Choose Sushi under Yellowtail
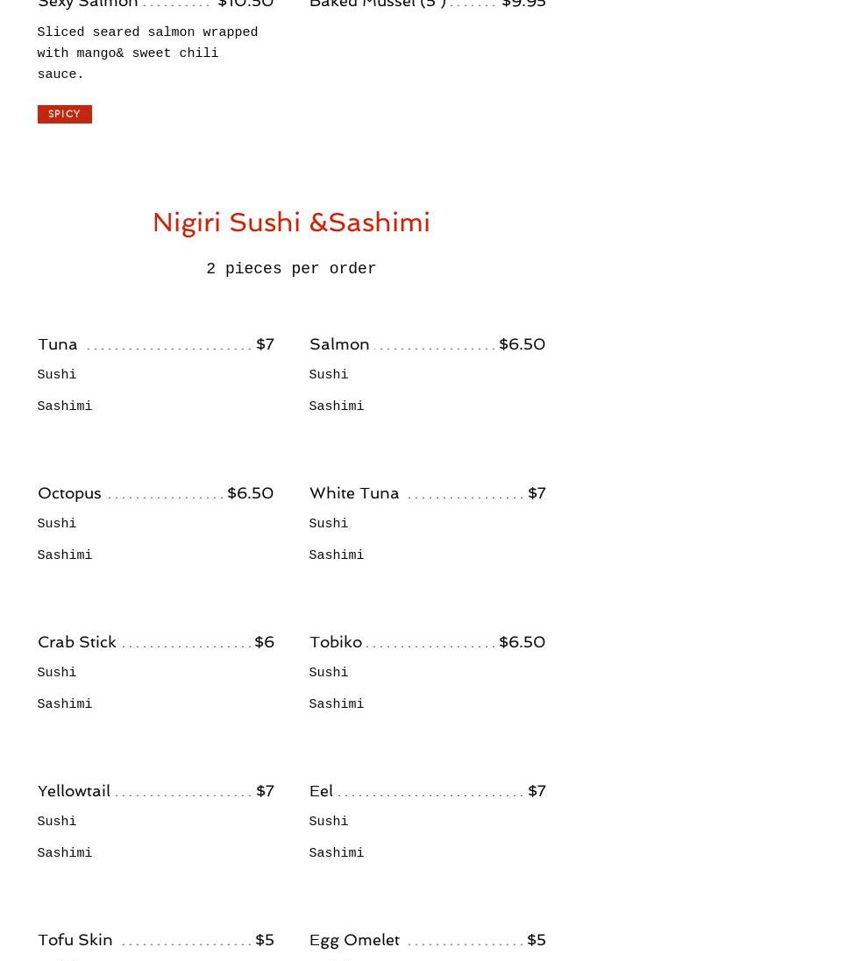 click(57, 822)
